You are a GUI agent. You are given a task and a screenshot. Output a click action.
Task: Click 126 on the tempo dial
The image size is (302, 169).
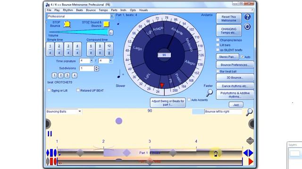tap(201, 55)
